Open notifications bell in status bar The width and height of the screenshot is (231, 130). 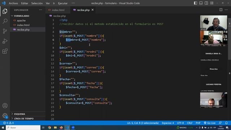(x=226, y=123)
